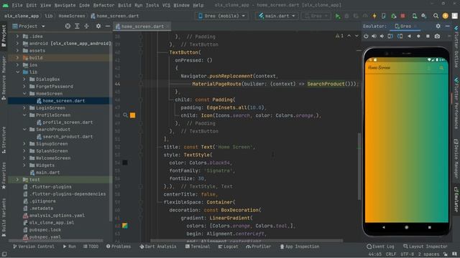Click expand all icon in Project panel
The image size is (460, 258).
click(77, 26)
